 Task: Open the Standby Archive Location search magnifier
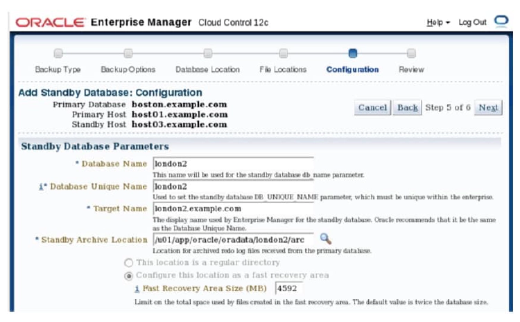click(325, 238)
